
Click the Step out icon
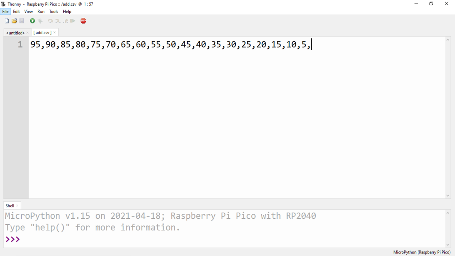[x=65, y=21]
